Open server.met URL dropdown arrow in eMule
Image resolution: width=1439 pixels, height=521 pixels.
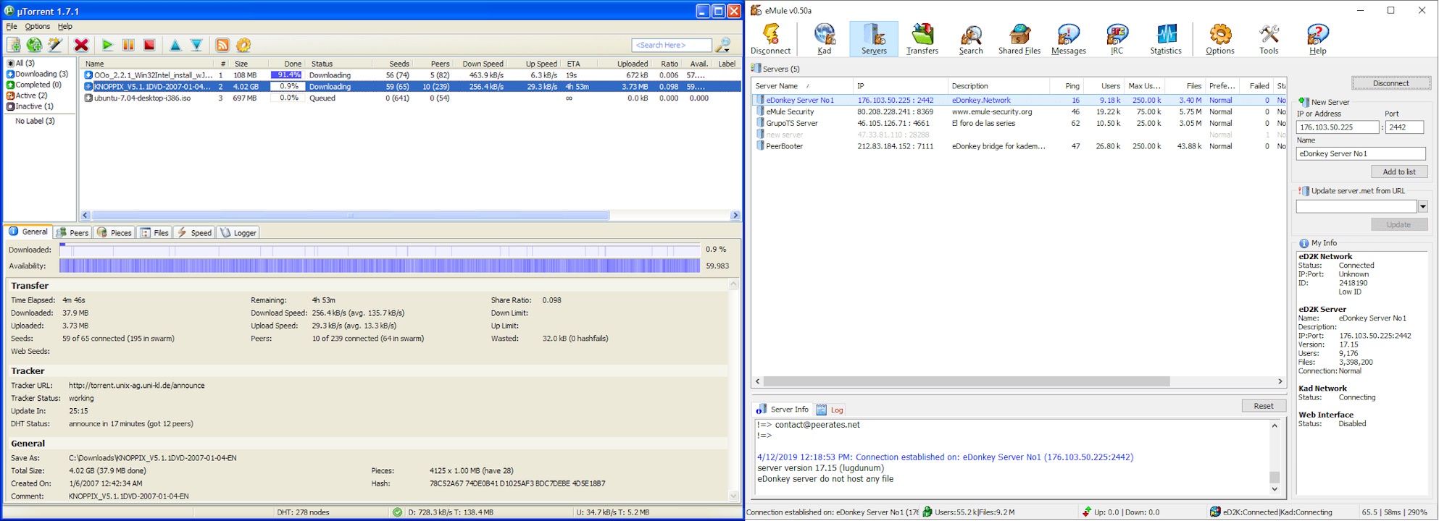(x=1422, y=207)
